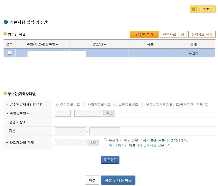Click the 미리보기 document icon

(193, 9)
